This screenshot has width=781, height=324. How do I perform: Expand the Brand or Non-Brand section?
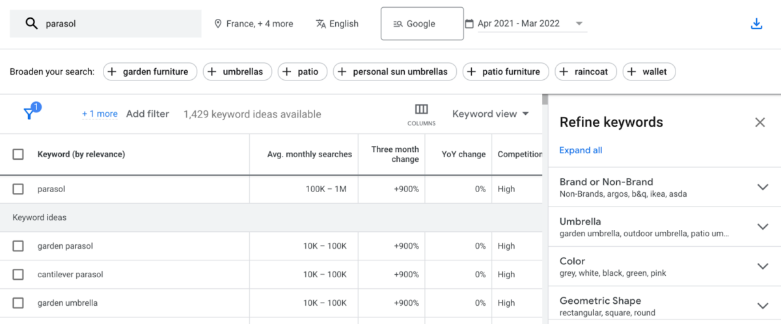[x=763, y=187]
